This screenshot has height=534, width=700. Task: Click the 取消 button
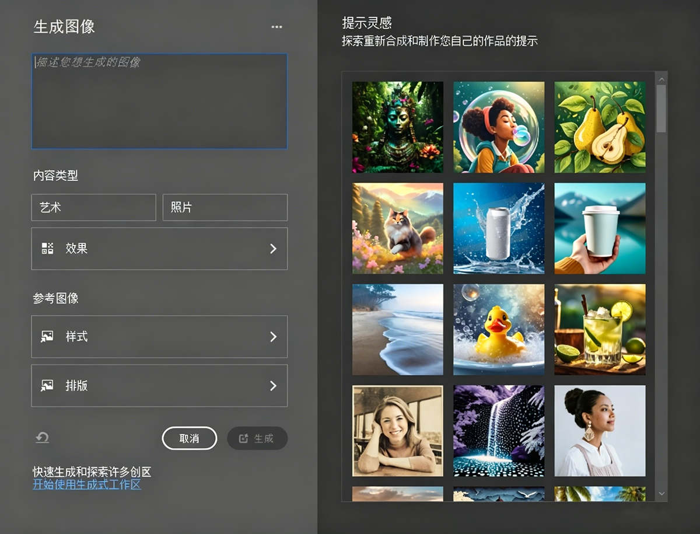(189, 438)
